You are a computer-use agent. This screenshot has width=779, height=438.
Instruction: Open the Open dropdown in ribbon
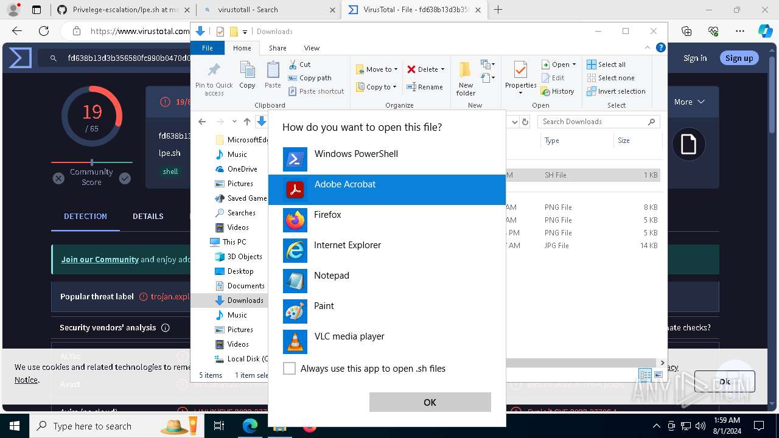[x=559, y=64]
